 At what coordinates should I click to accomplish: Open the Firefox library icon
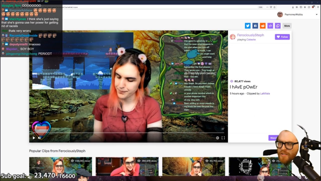click(x=297, y=7)
